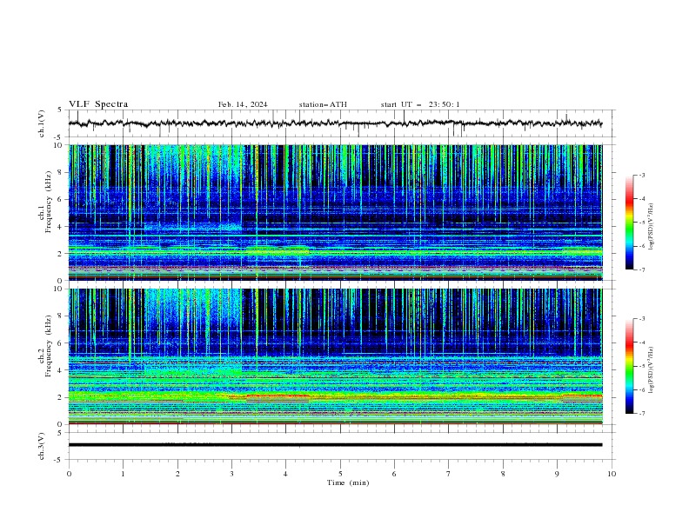Screen dimensions: 689x532
Task: Click the "8" kHz tick on ch.1 frequency axis
Action: pos(62,172)
